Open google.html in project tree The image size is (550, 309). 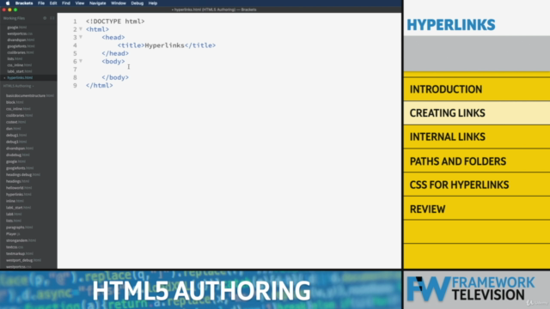click(15, 161)
